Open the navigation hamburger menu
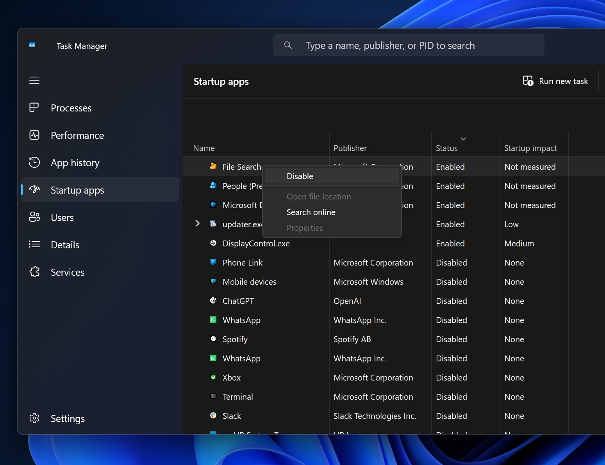Viewport: 605px width, 465px height. tap(34, 80)
